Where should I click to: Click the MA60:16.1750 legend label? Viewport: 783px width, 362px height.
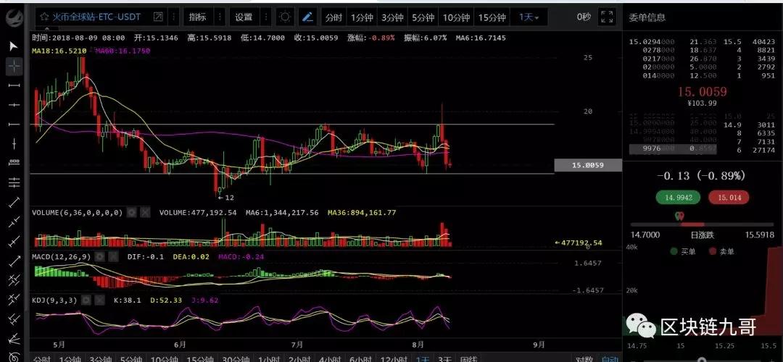click(x=122, y=51)
